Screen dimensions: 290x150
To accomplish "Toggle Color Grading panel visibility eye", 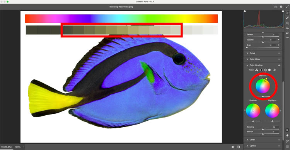I will [x=279, y=65].
